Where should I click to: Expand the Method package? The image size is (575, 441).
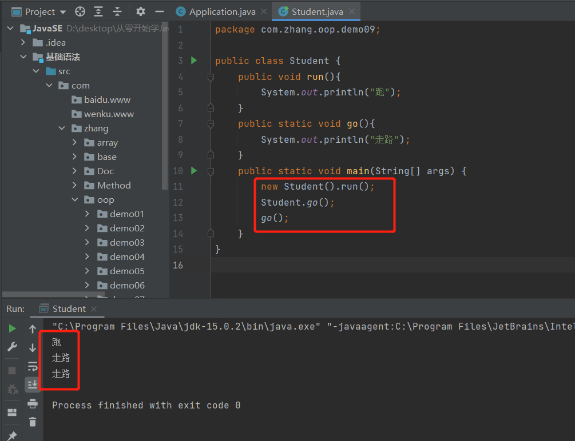point(75,185)
